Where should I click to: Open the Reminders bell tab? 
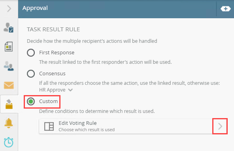(x=9, y=123)
